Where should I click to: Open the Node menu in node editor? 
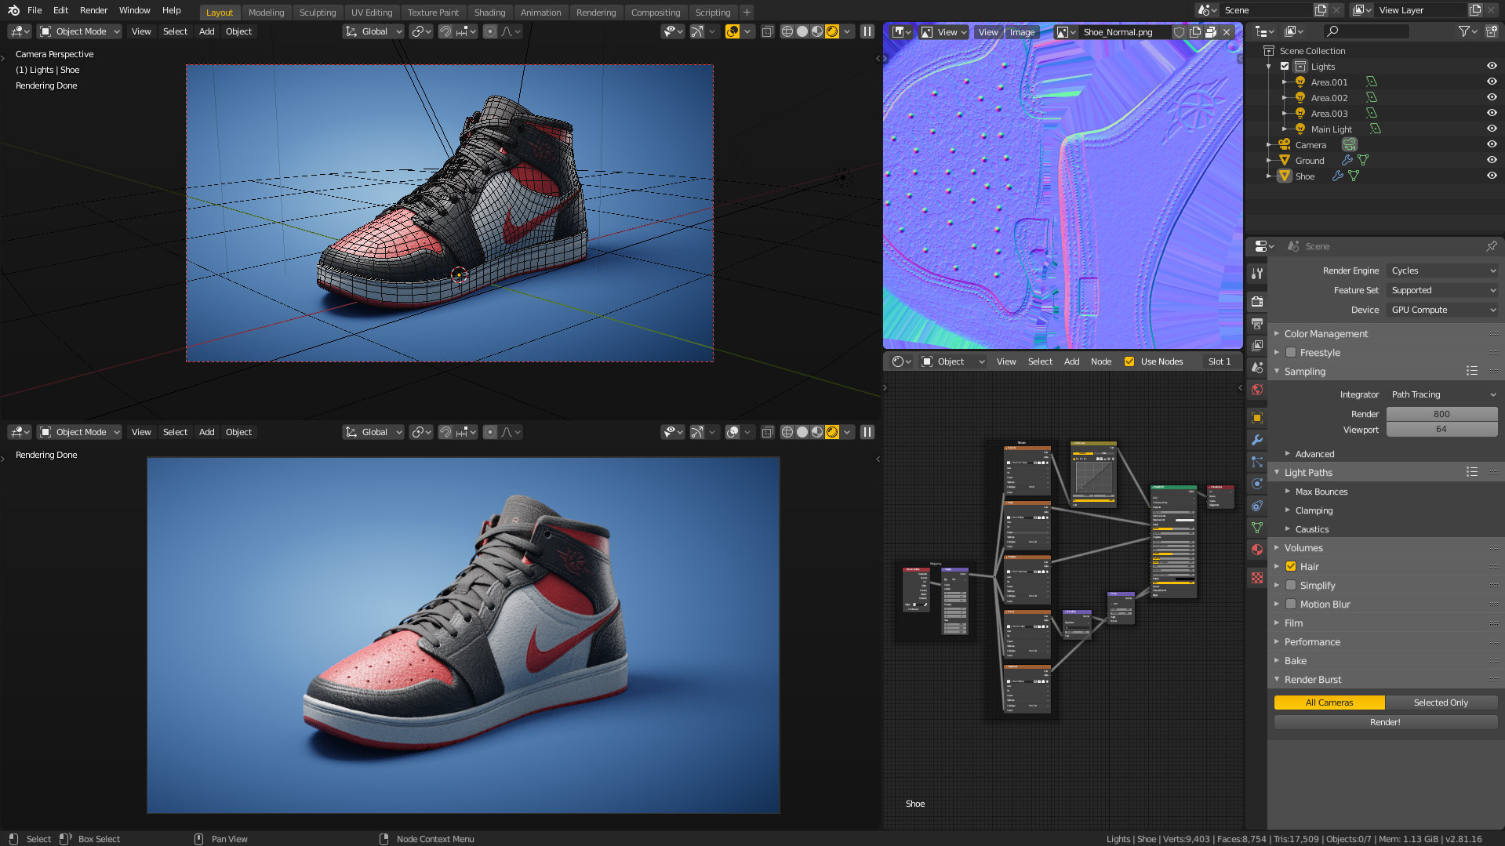click(x=1101, y=361)
